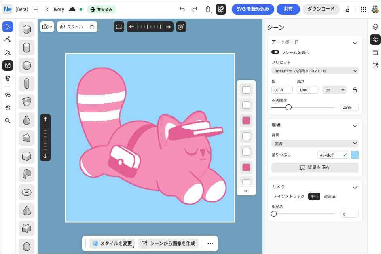Select the torus shape primitive
Screen dimensions: 381x254
click(27, 192)
